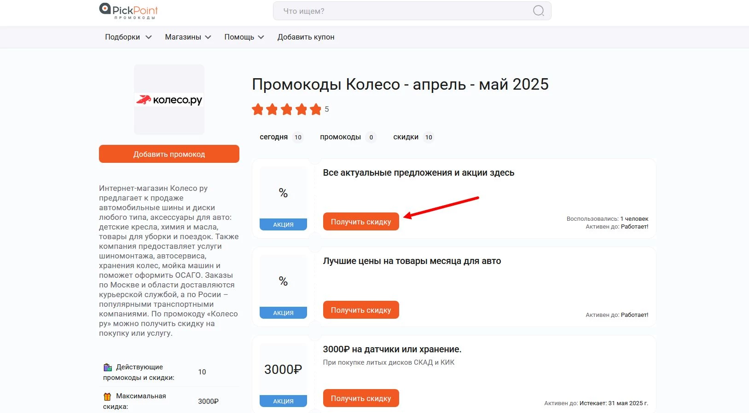Open "Лучшие цены на товары месяца для авто" title
Image resolution: width=749 pixels, height=413 pixels.
(x=412, y=261)
